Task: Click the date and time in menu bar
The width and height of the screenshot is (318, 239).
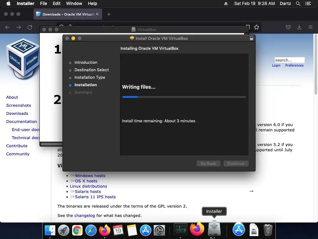Action: tap(255, 3)
